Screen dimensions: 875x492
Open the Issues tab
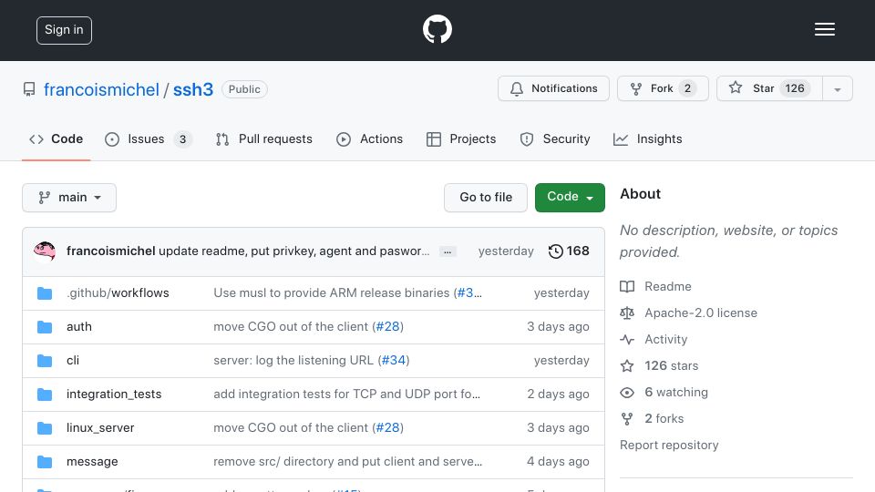[148, 138]
